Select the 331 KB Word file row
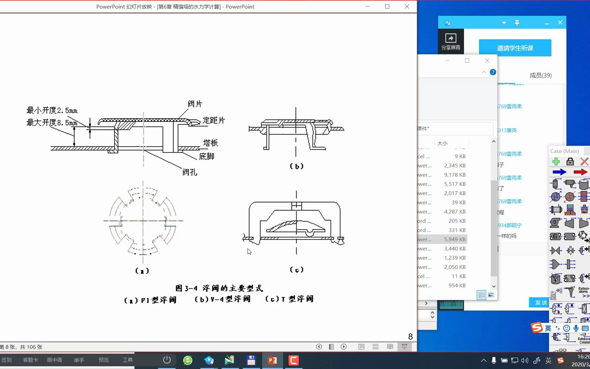The height and width of the screenshot is (369, 590). click(x=442, y=230)
